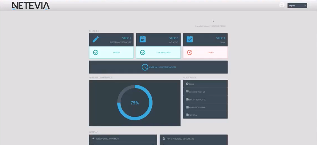Image resolution: width=317 pixels, height=145 pixels.
Task: Click the Renew Extra IP Payment arrow icon
Action: click(93, 139)
